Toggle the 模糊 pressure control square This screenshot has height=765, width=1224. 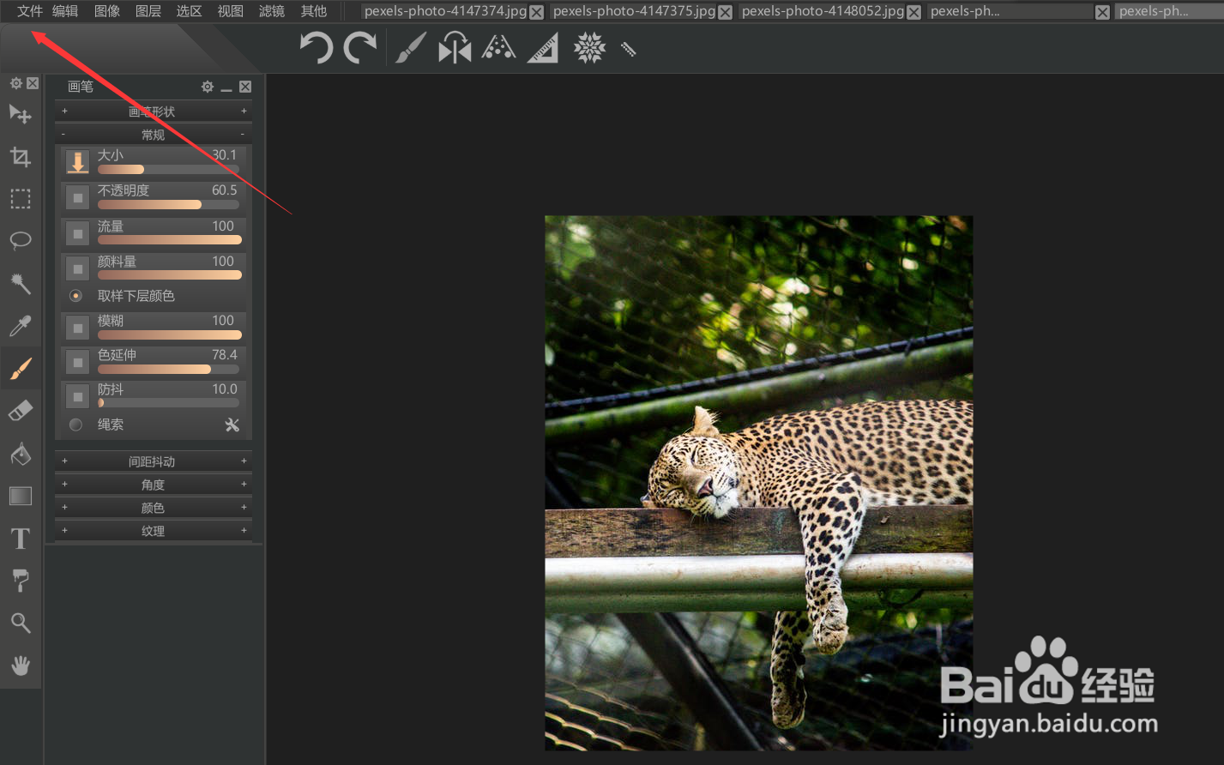click(x=77, y=328)
